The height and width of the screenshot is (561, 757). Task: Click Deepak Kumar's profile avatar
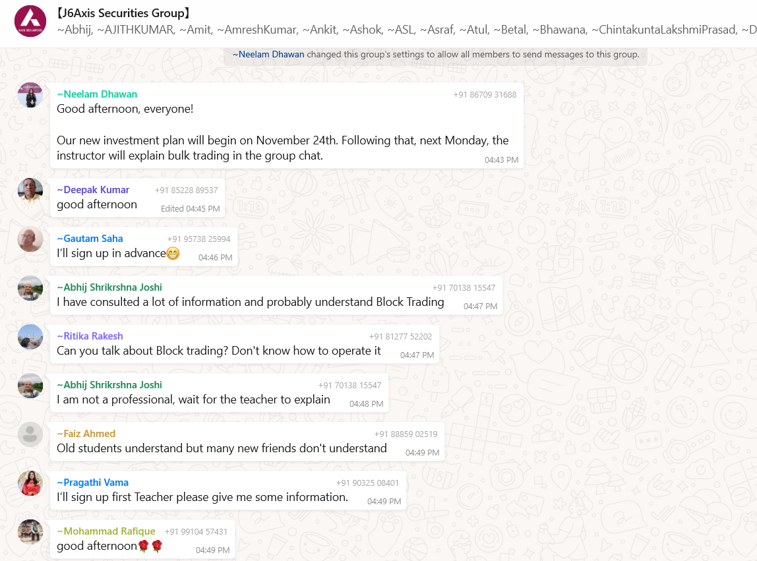(x=30, y=191)
